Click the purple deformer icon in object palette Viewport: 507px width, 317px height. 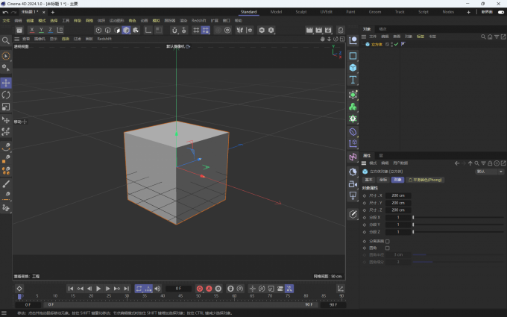pos(353,132)
